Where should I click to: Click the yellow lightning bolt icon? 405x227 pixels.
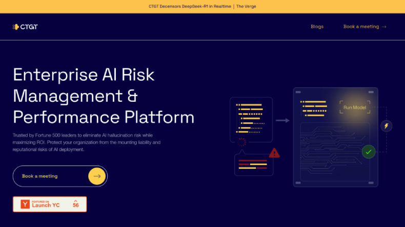pyautogui.click(x=386, y=126)
